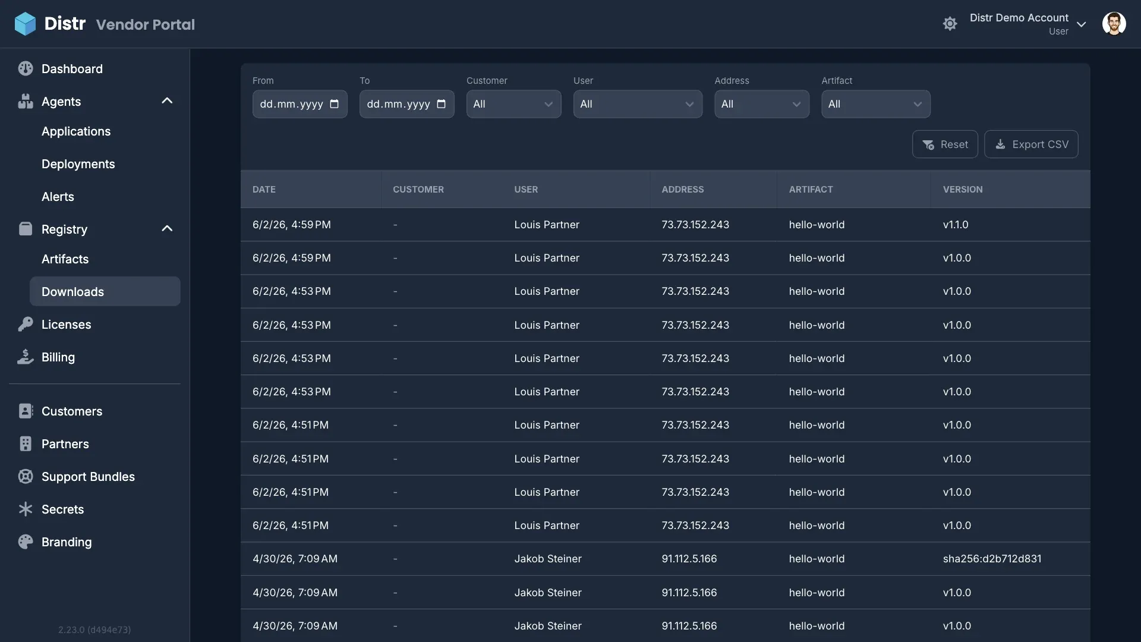The height and width of the screenshot is (642, 1141).
Task: Click the Agents icon in sidebar
Action: pos(26,101)
